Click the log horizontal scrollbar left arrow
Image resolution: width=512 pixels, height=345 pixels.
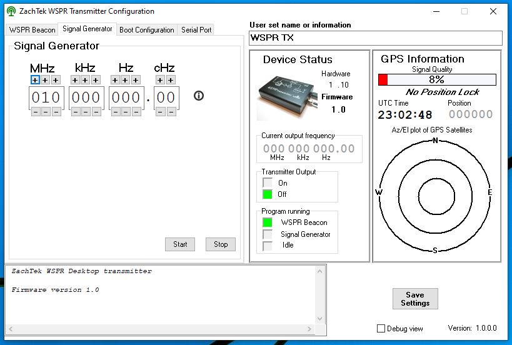coord(11,329)
